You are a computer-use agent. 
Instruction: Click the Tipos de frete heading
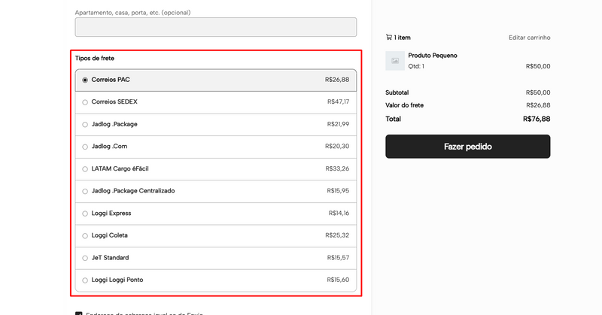[x=95, y=59]
